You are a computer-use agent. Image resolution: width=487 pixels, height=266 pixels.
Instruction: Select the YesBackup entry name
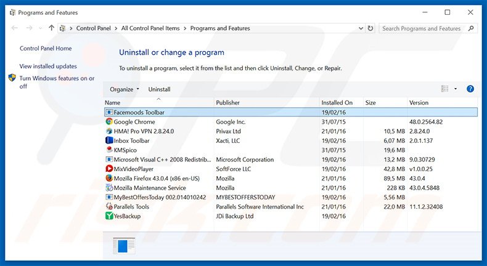click(x=127, y=216)
